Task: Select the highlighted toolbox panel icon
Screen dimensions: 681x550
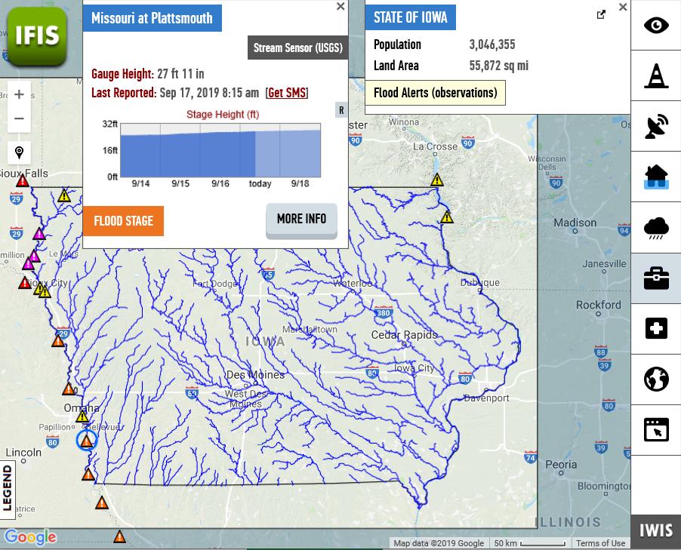Action: tap(655, 277)
